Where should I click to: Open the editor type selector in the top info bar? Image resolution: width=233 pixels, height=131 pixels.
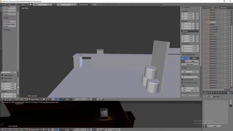[x=3, y=4]
